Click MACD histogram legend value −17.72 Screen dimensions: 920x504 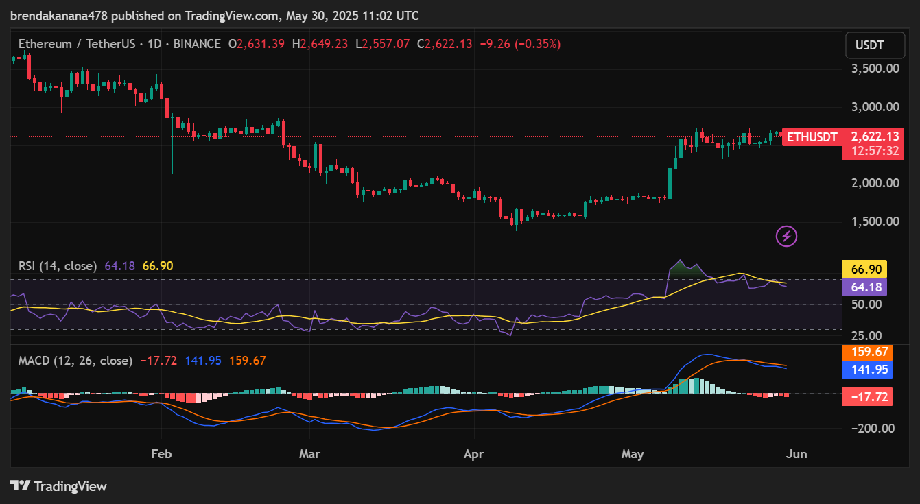click(x=159, y=360)
